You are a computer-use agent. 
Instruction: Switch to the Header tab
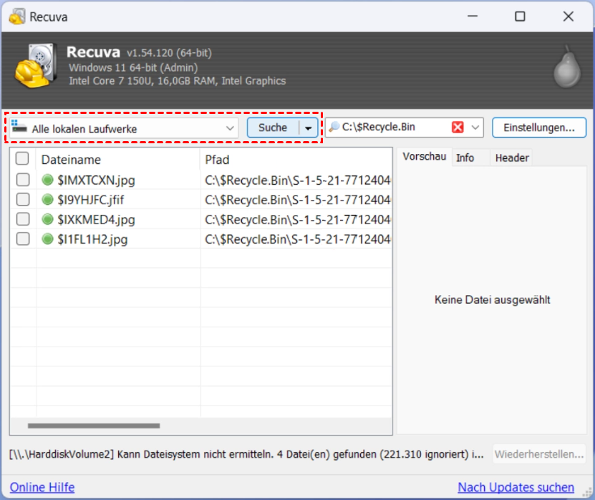tap(512, 158)
